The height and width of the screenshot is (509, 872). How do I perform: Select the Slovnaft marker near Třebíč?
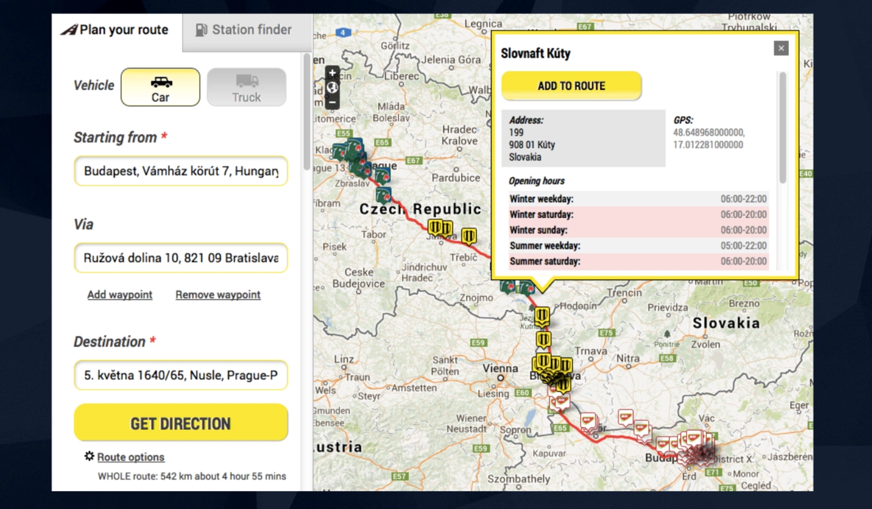pos(469,237)
